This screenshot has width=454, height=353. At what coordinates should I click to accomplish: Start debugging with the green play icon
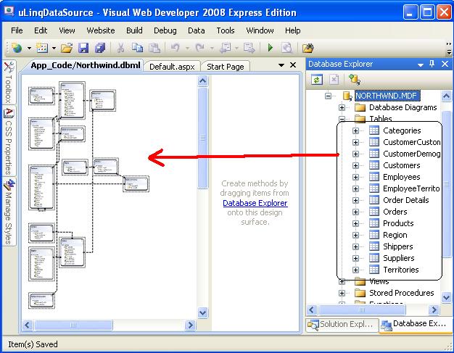coord(271,48)
